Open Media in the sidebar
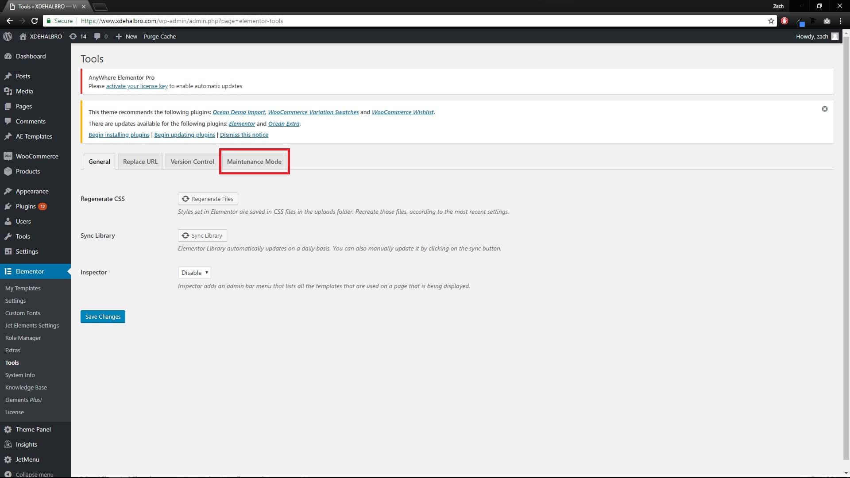The image size is (850, 478). point(35,91)
